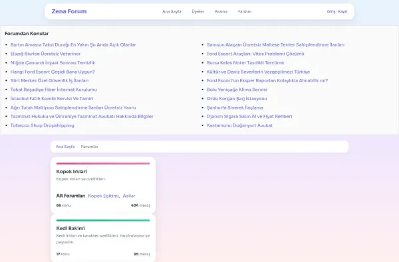The height and width of the screenshot is (262, 399).
Task: Open topic Elazığ Sivrice Ücretsiz Veteriner
Action: [45, 54]
